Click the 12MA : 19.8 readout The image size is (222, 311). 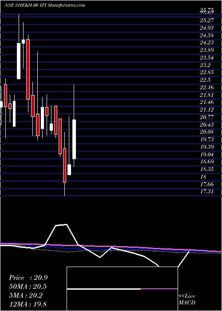pos(28,304)
